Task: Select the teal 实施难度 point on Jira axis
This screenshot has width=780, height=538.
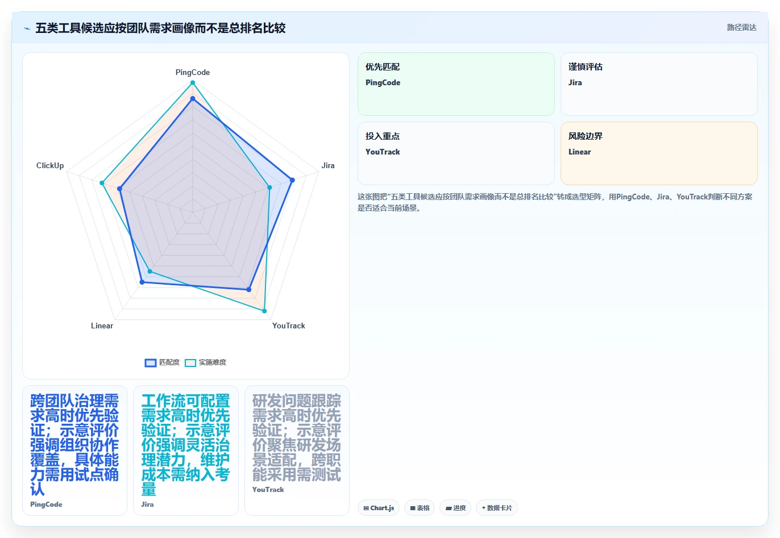Action: click(269, 187)
